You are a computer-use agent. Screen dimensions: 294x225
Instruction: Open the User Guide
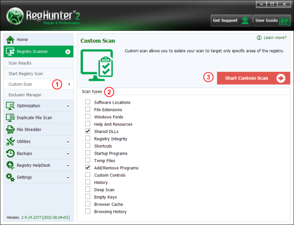pyautogui.click(x=272, y=21)
